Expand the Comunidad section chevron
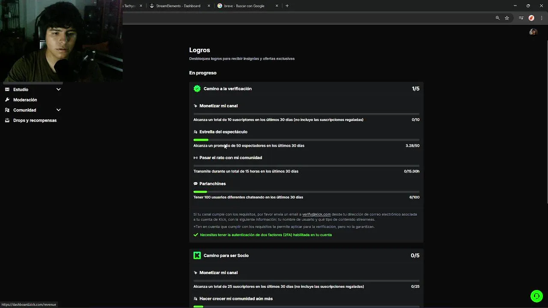 59,110
